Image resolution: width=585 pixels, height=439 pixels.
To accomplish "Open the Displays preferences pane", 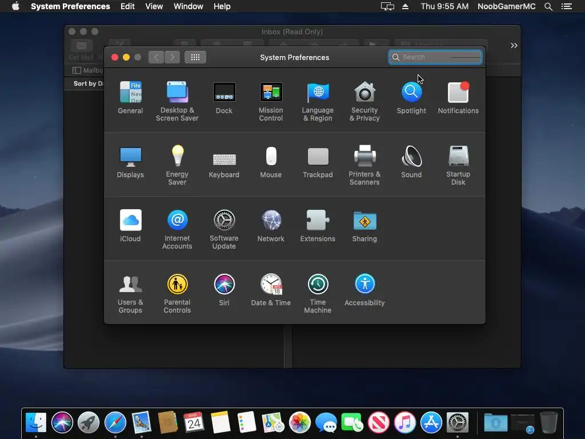I will click(130, 162).
